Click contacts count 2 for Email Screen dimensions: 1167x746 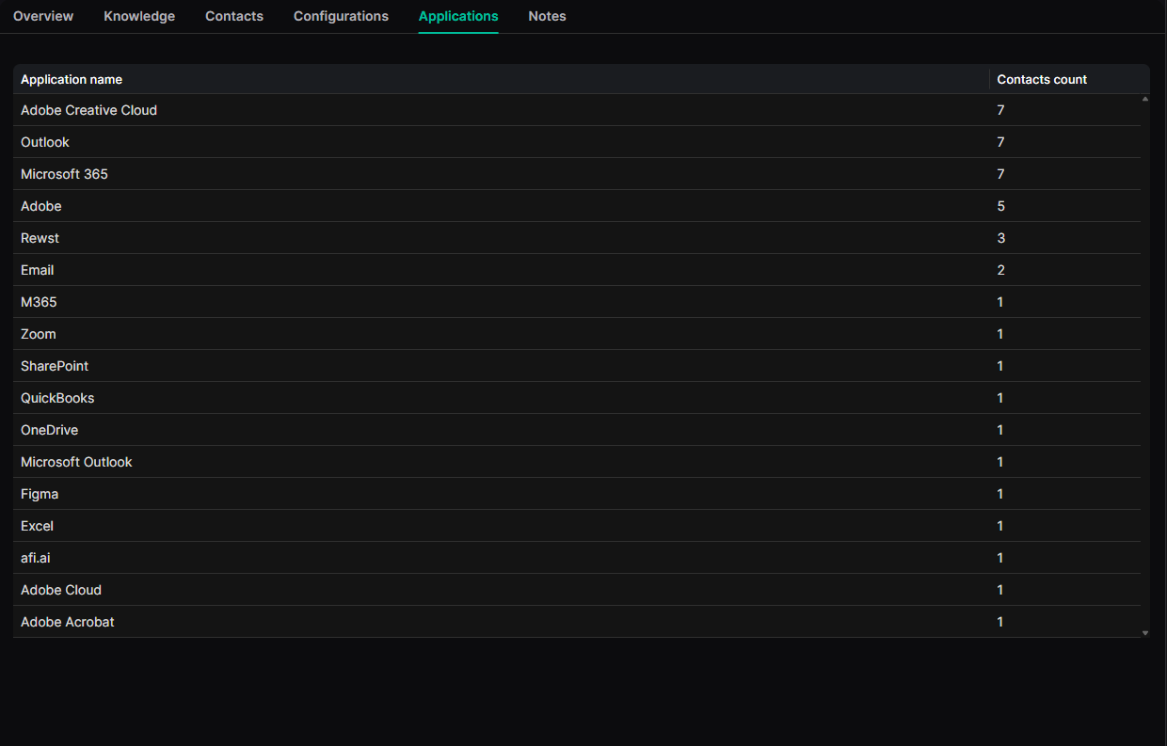[x=1000, y=270]
